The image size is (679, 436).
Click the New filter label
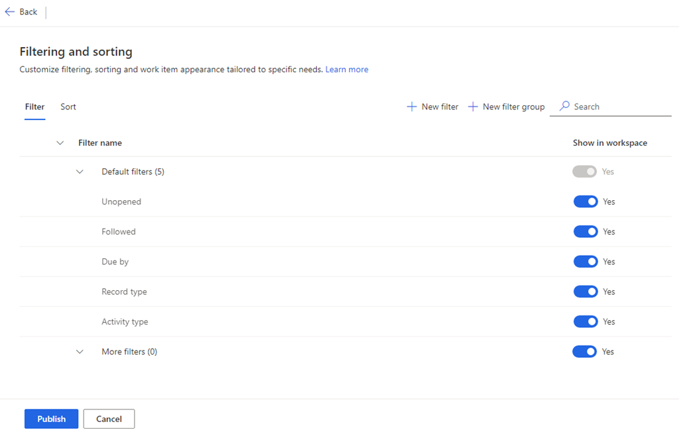click(440, 107)
